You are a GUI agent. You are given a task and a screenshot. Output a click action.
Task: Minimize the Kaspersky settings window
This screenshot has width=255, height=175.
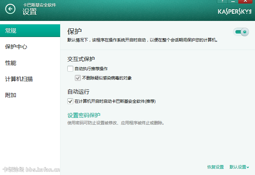click(233, 1)
